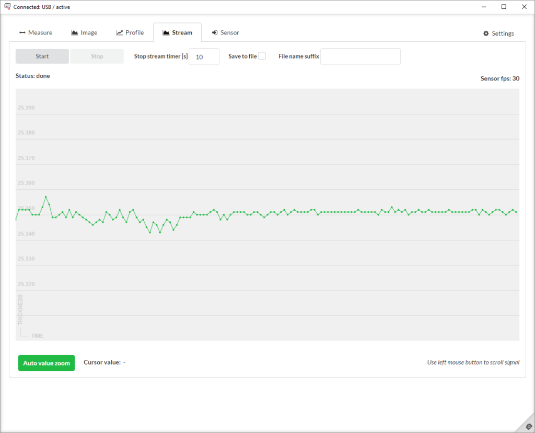This screenshot has width=535, height=433.
Task: Click the highest peak point on the graph
Action: [46, 197]
